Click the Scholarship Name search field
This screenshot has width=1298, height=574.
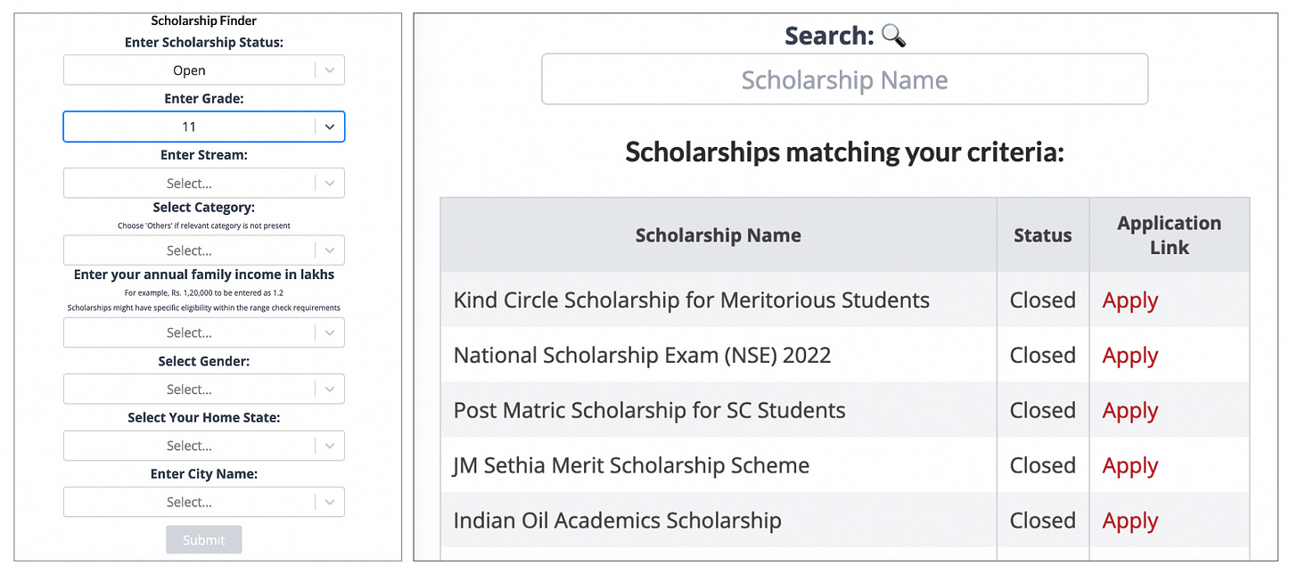pos(844,80)
